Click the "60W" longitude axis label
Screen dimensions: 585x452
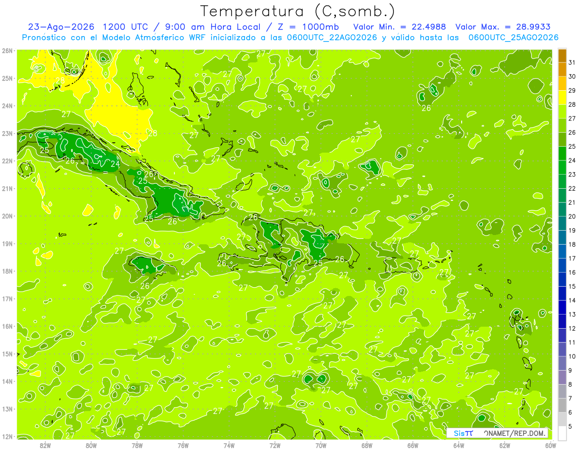(550, 445)
